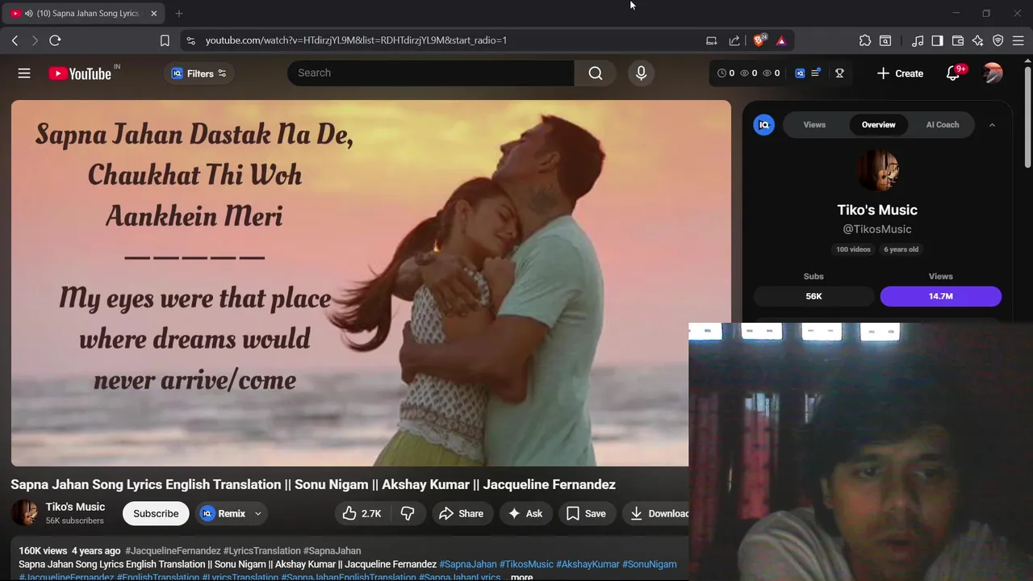Click the search magnifier button
The height and width of the screenshot is (581, 1033).
(596, 73)
